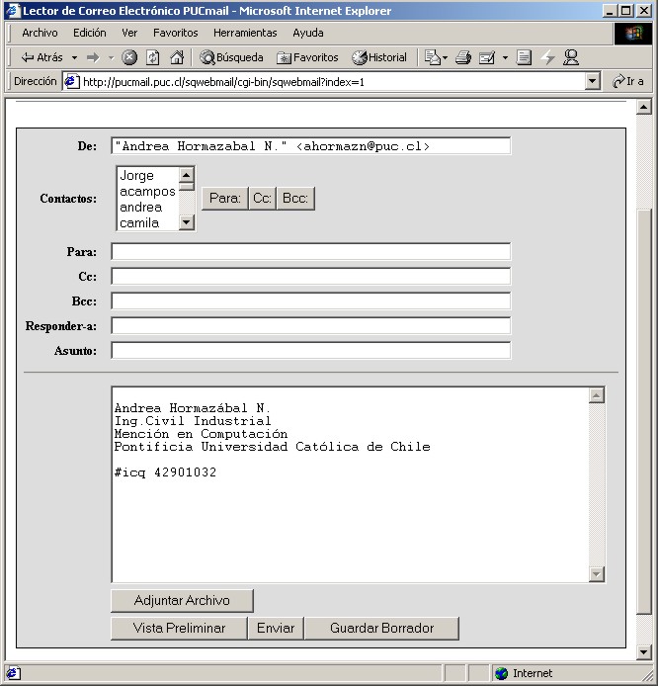Click message body scrollbar down arrow
The height and width of the screenshot is (686, 658).
coord(597,574)
